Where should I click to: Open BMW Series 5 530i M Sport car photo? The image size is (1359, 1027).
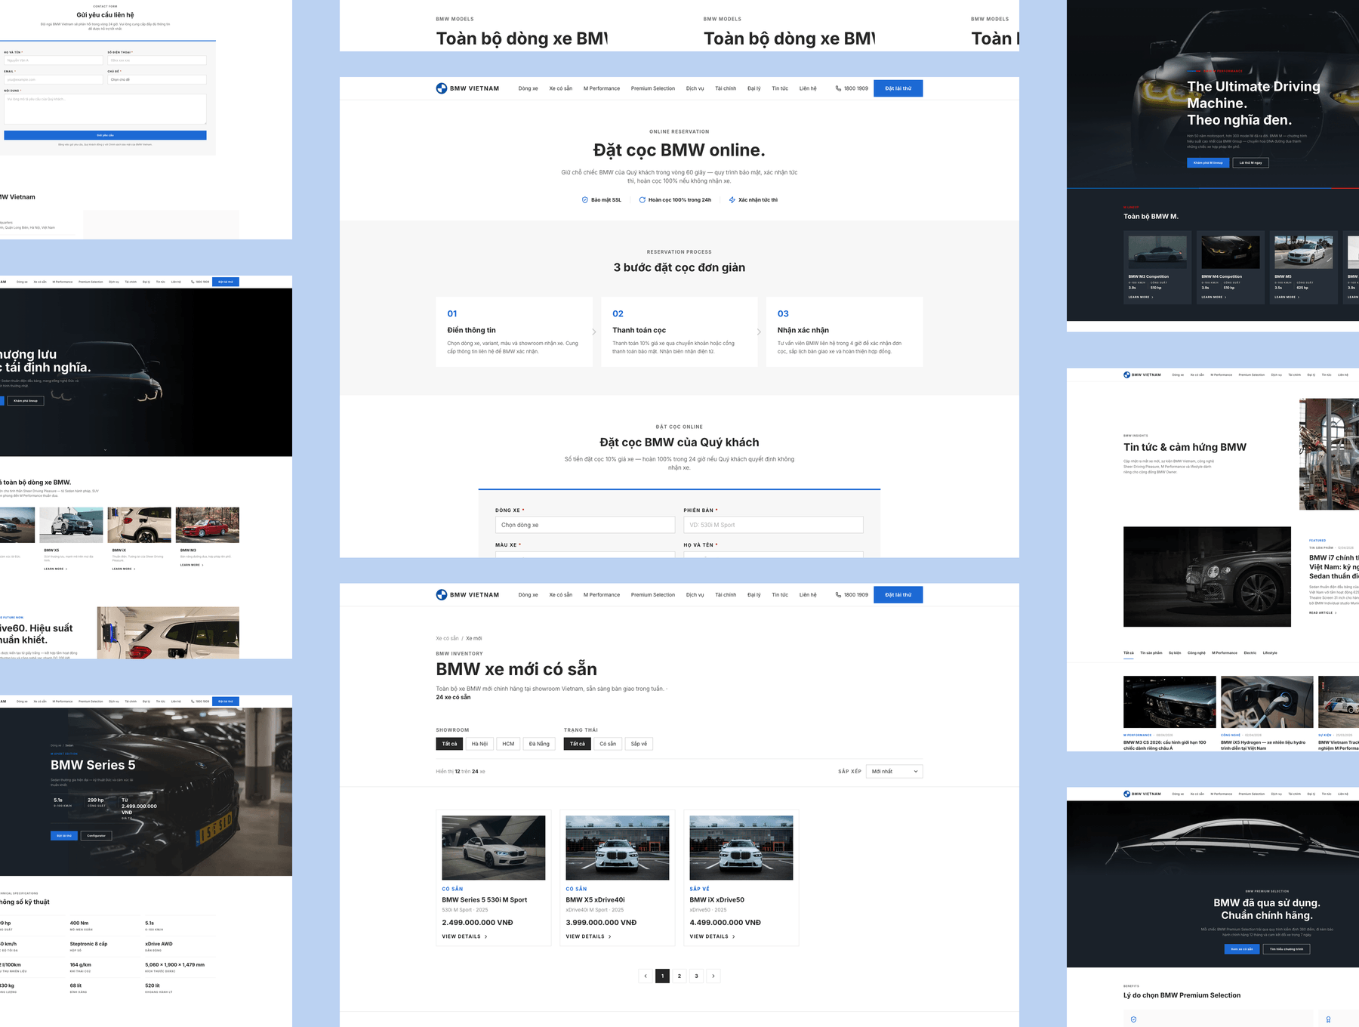[x=494, y=847]
